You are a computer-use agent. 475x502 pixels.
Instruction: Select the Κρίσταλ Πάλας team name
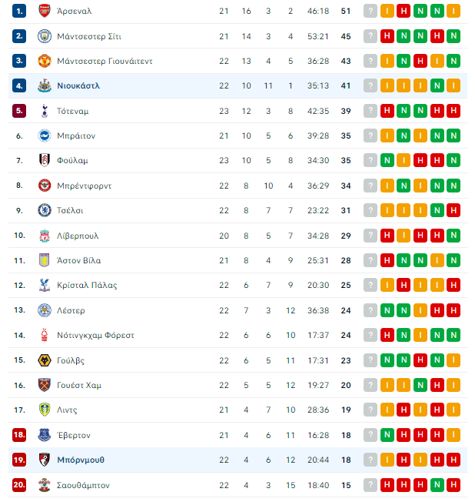point(87,285)
